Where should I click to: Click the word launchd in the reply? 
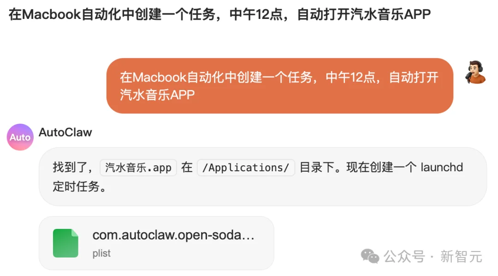pos(442,167)
